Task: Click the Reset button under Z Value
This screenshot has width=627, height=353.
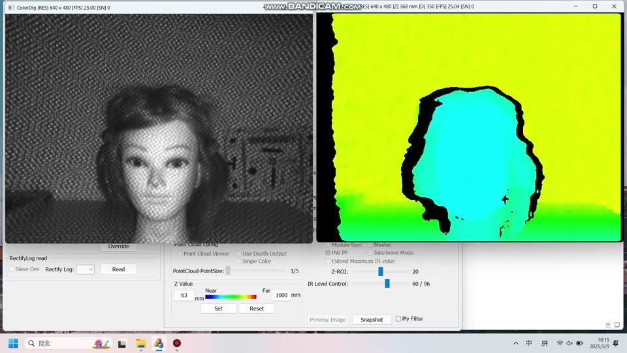Action: (257, 309)
